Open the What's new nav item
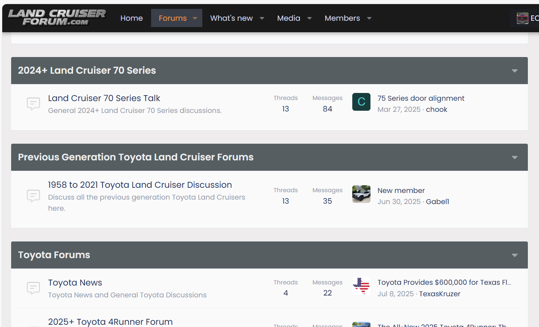539x327 pixels. click(x=231, y=18)
